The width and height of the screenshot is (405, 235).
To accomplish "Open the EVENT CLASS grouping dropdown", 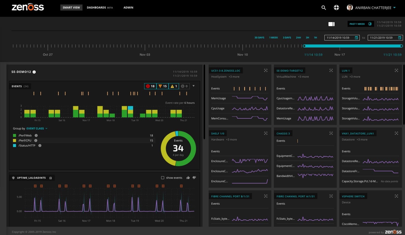I will click(x=36, y=128).
